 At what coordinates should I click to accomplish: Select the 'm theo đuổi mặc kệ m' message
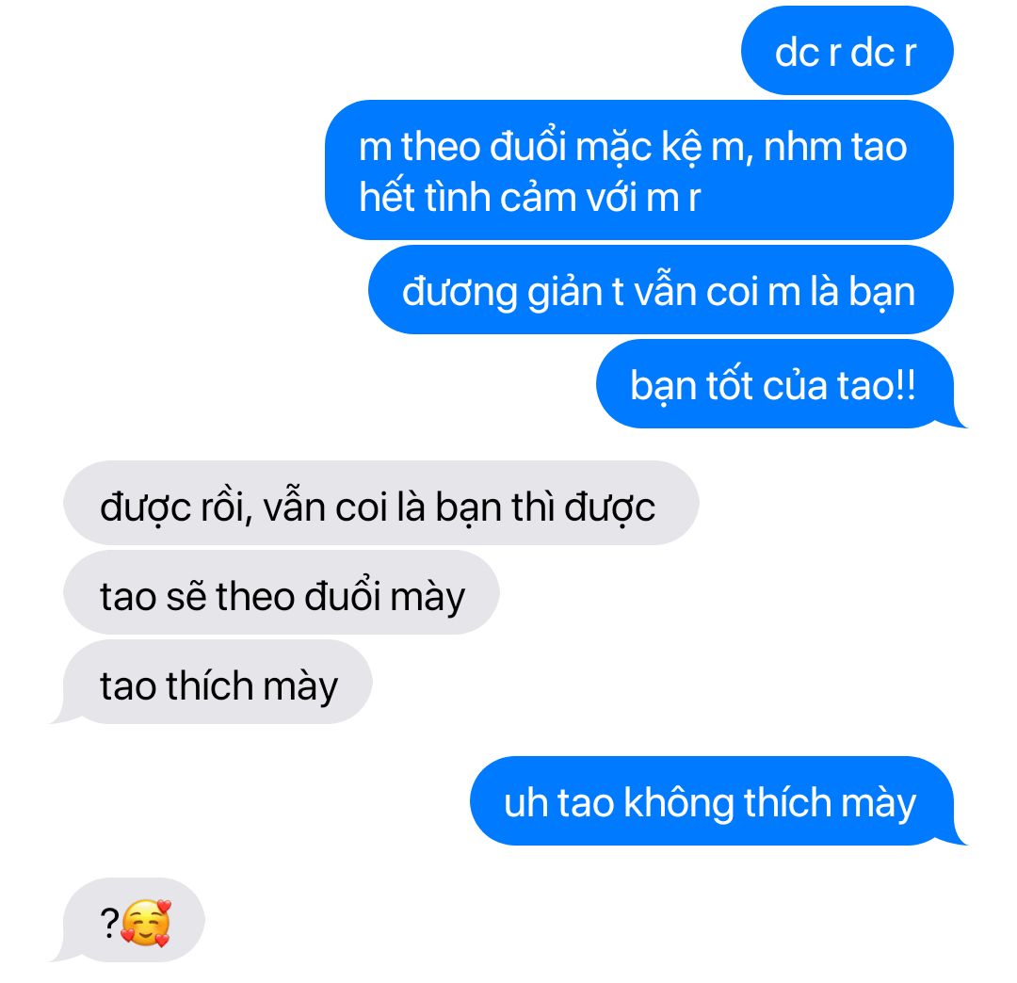[x=638, y=169]
